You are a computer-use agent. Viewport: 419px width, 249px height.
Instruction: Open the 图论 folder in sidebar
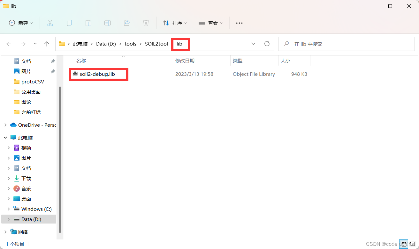[26, 102]
